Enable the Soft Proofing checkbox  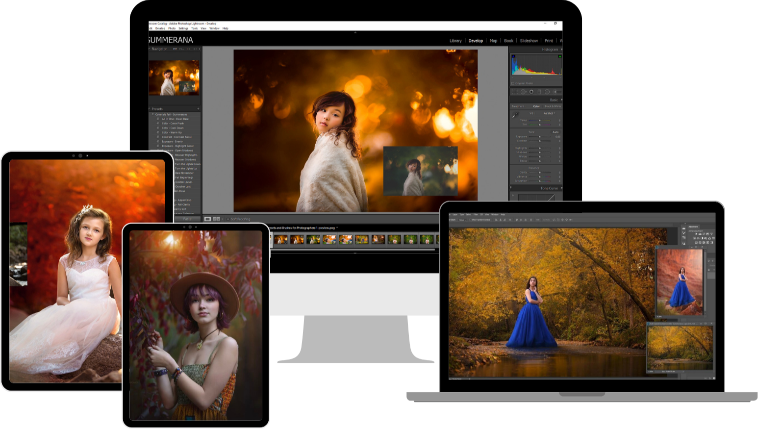click(x=228, y=219)
